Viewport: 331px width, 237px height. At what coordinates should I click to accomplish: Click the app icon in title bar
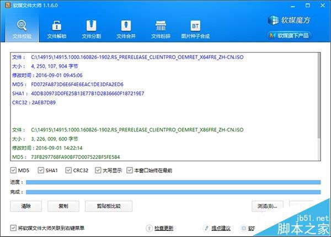(x=8, y=6)
